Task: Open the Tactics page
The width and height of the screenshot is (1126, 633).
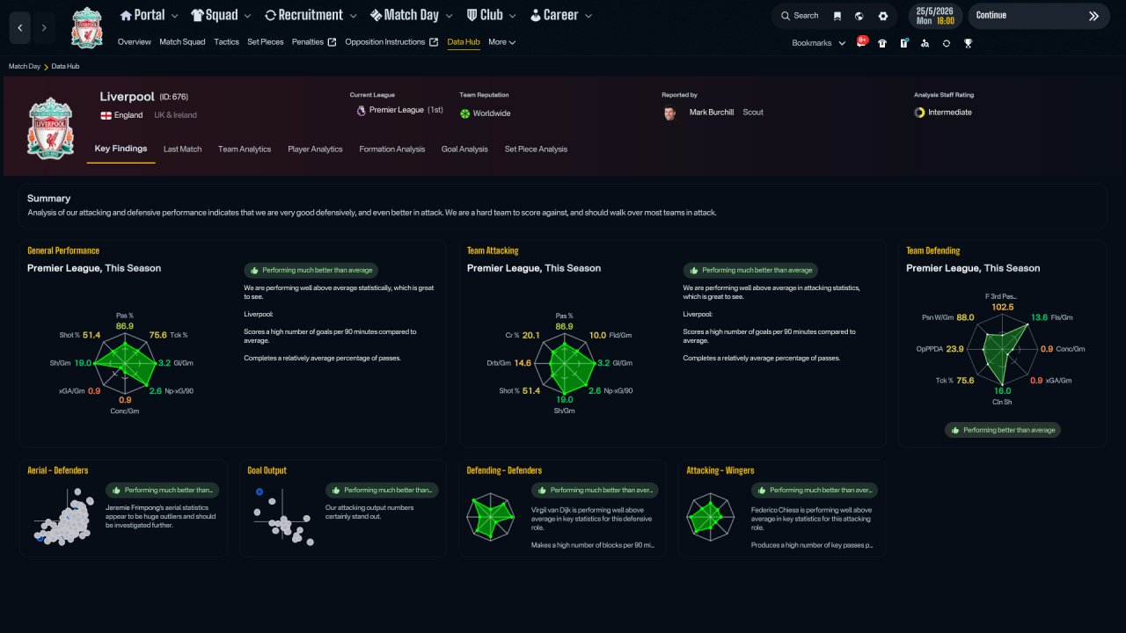Action: (226, 42)
